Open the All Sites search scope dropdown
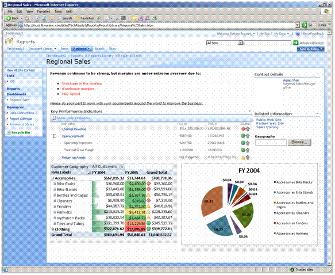The image size is (335, 275). [x=241, y=43]
